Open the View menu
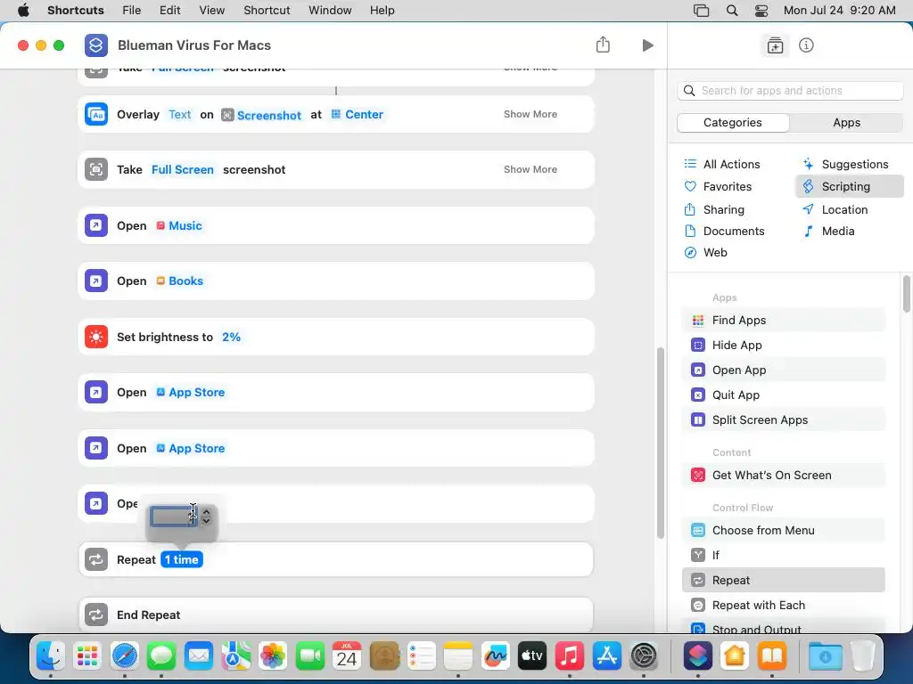 [212, 11]
